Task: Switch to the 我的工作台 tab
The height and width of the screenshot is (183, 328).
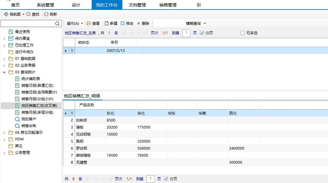Action: tap(107, 5)
